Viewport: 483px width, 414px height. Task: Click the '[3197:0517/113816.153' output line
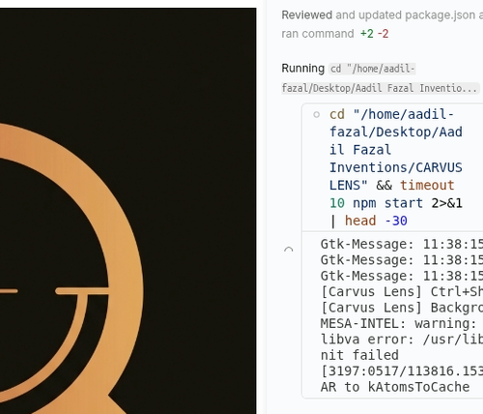click(402, 371)
